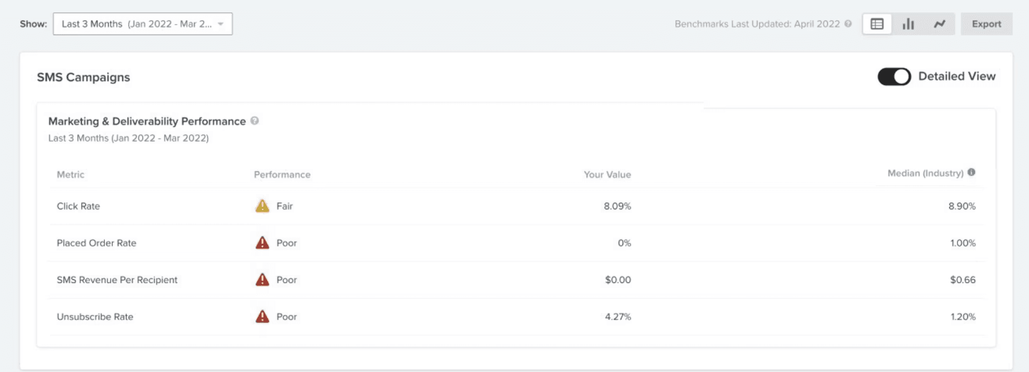Switch to line trend view icon
Viewport: 1029px width, 372px height.
(x=939, y=24)
